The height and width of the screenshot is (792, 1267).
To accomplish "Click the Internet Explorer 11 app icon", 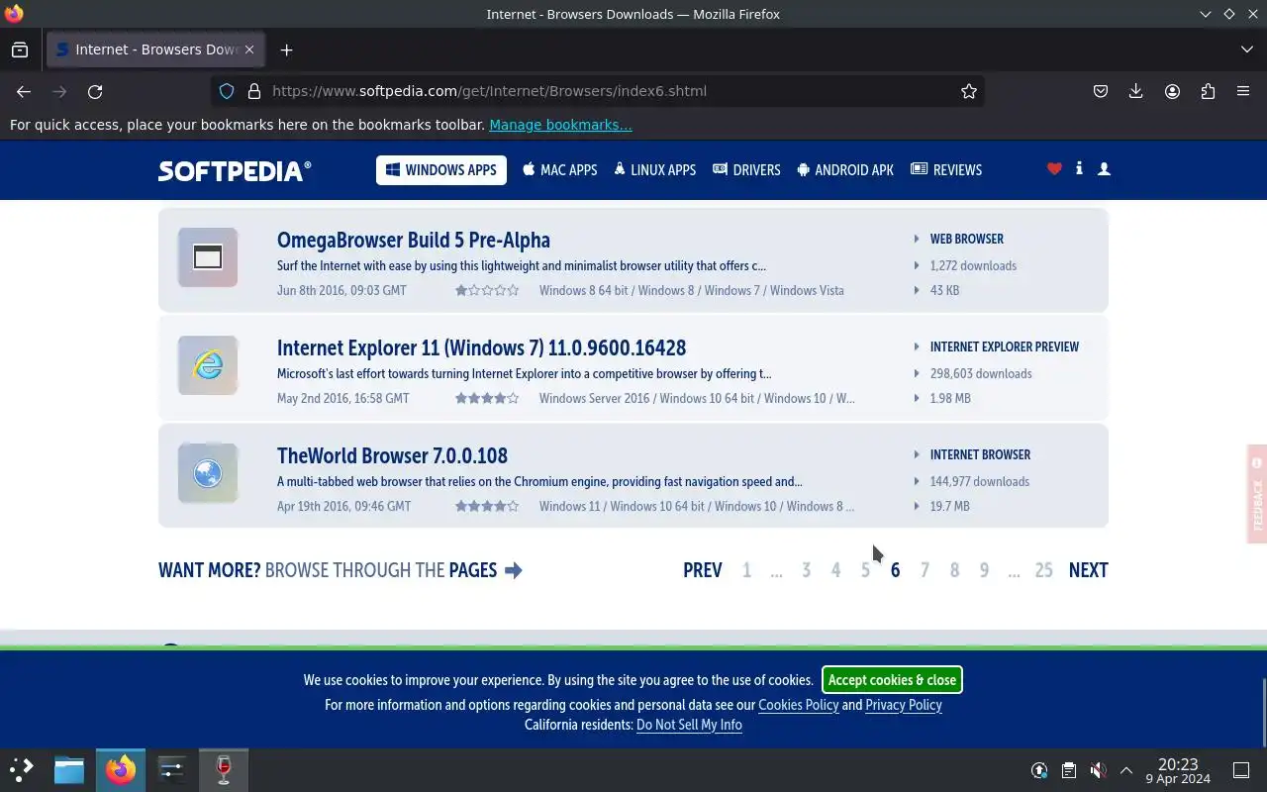I will coord(208,365).
